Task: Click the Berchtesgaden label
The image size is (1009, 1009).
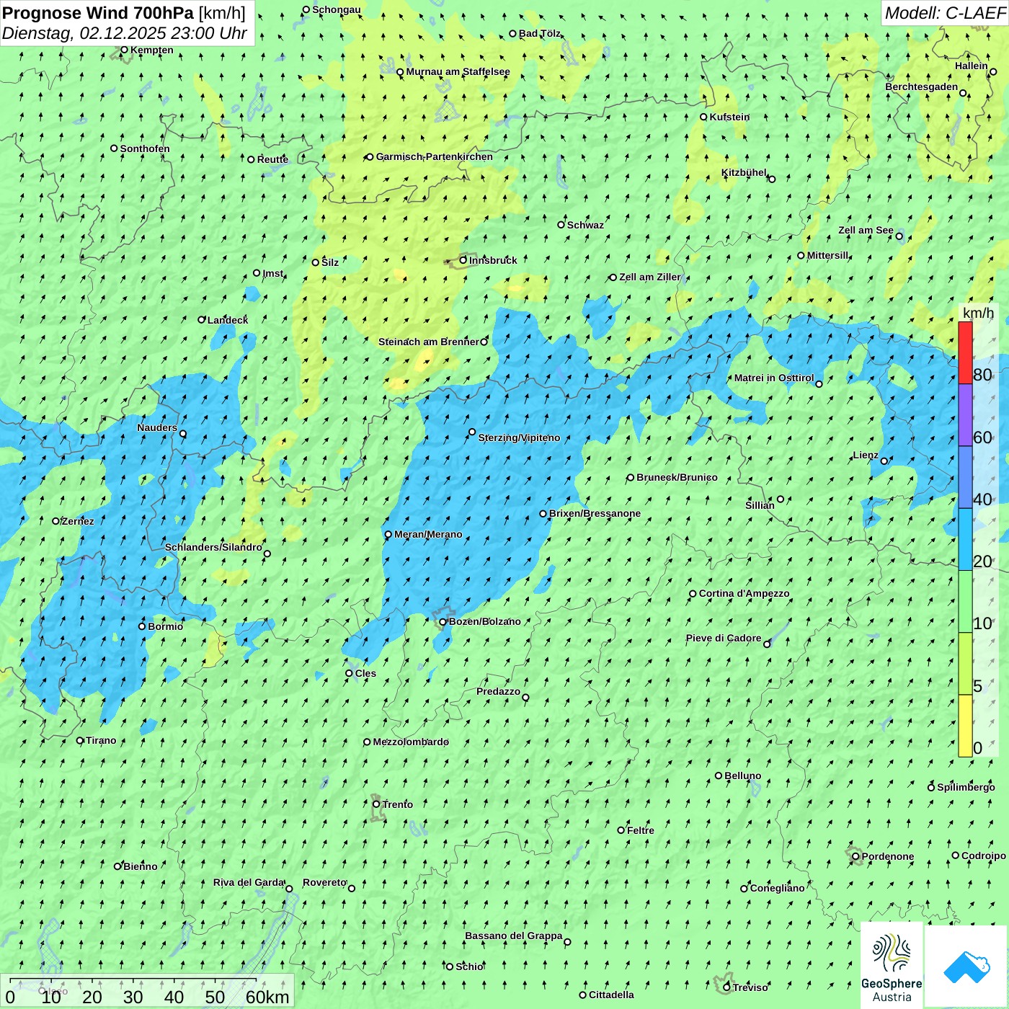Action: pyautogui.click(x=921, y=86)
